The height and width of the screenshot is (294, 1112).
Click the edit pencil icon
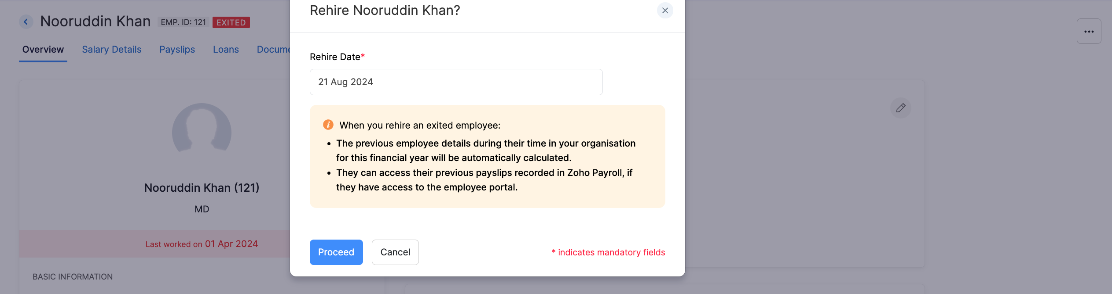click(x=900, y=108)
